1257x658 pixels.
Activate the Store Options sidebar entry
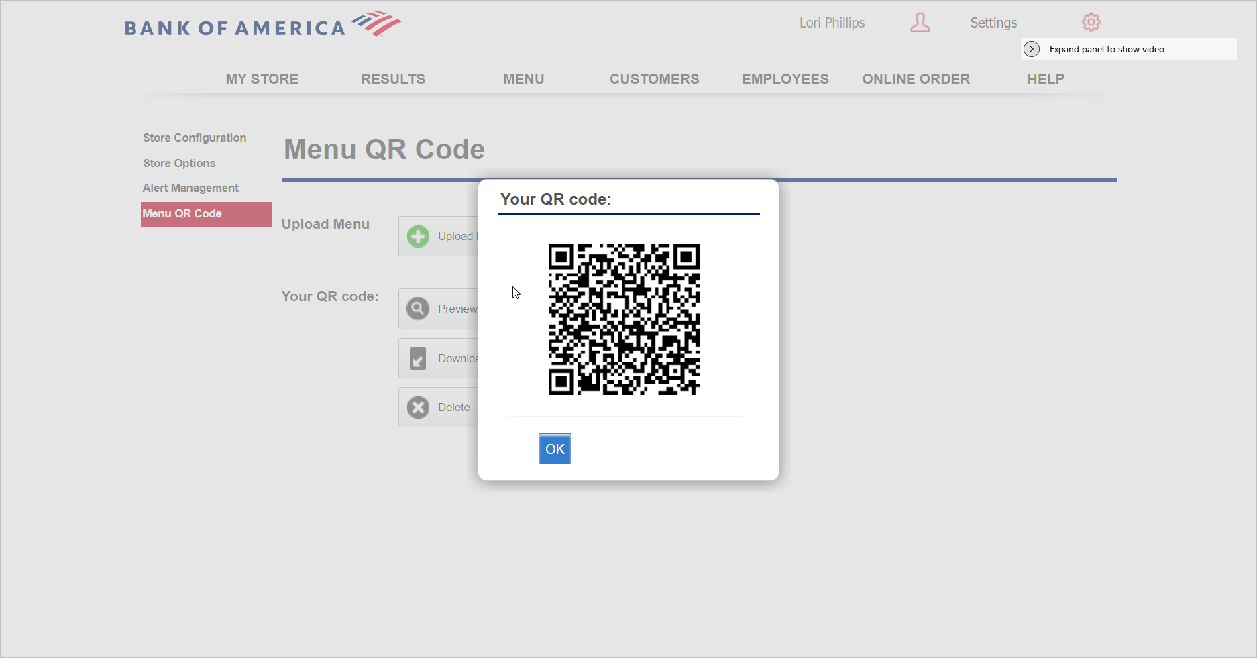point(179,163)
